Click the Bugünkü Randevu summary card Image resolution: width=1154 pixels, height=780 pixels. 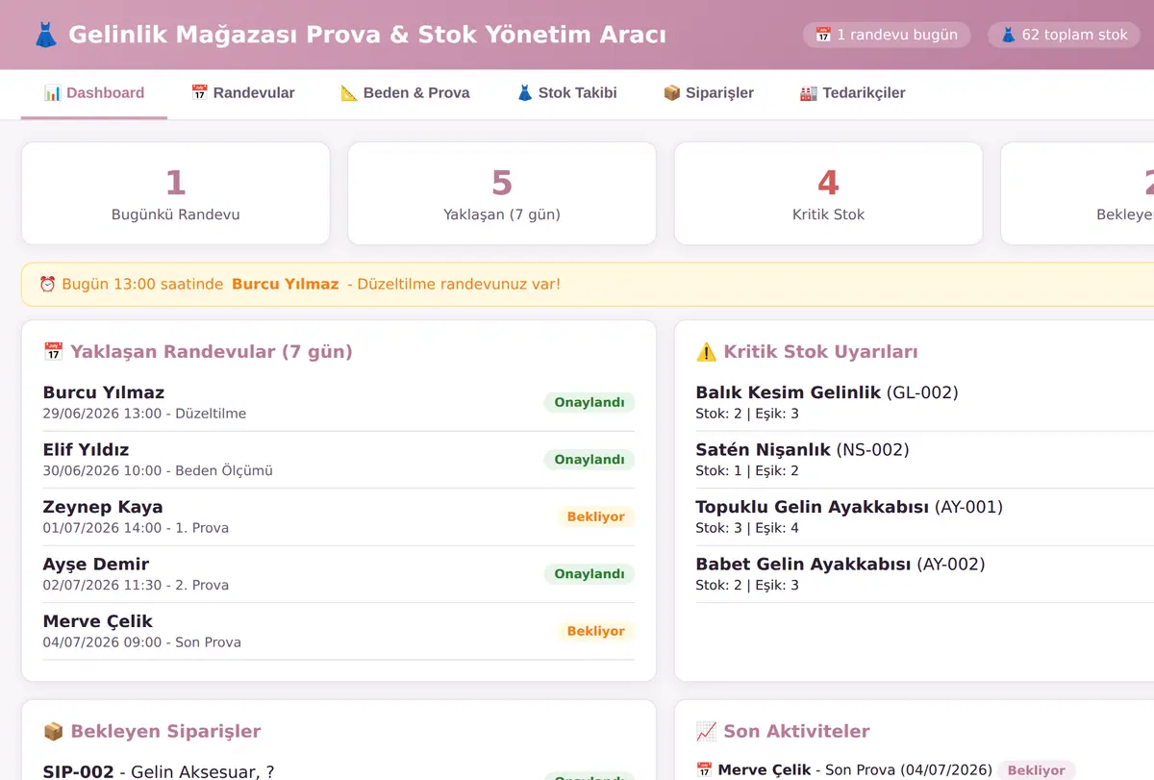coord(175,193)
